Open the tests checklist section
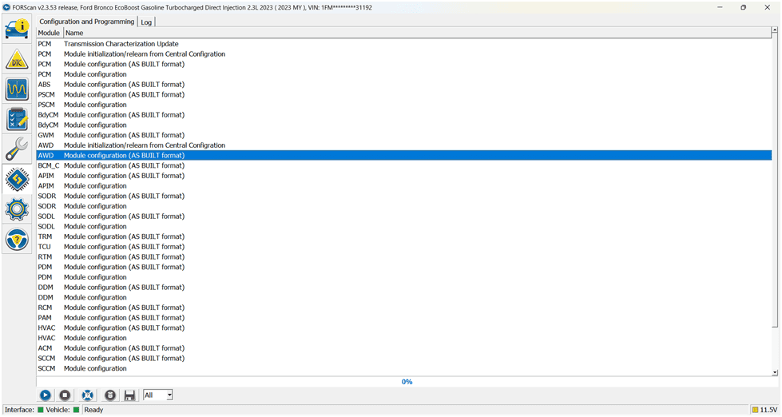 (x=17, y=120)
